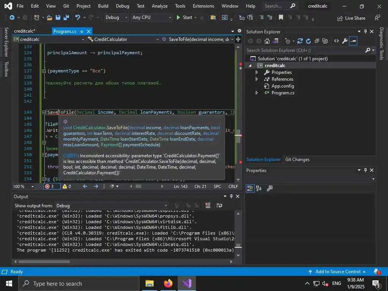Open Properties wrench icon in Solution Explorer

tap(345, 41)
